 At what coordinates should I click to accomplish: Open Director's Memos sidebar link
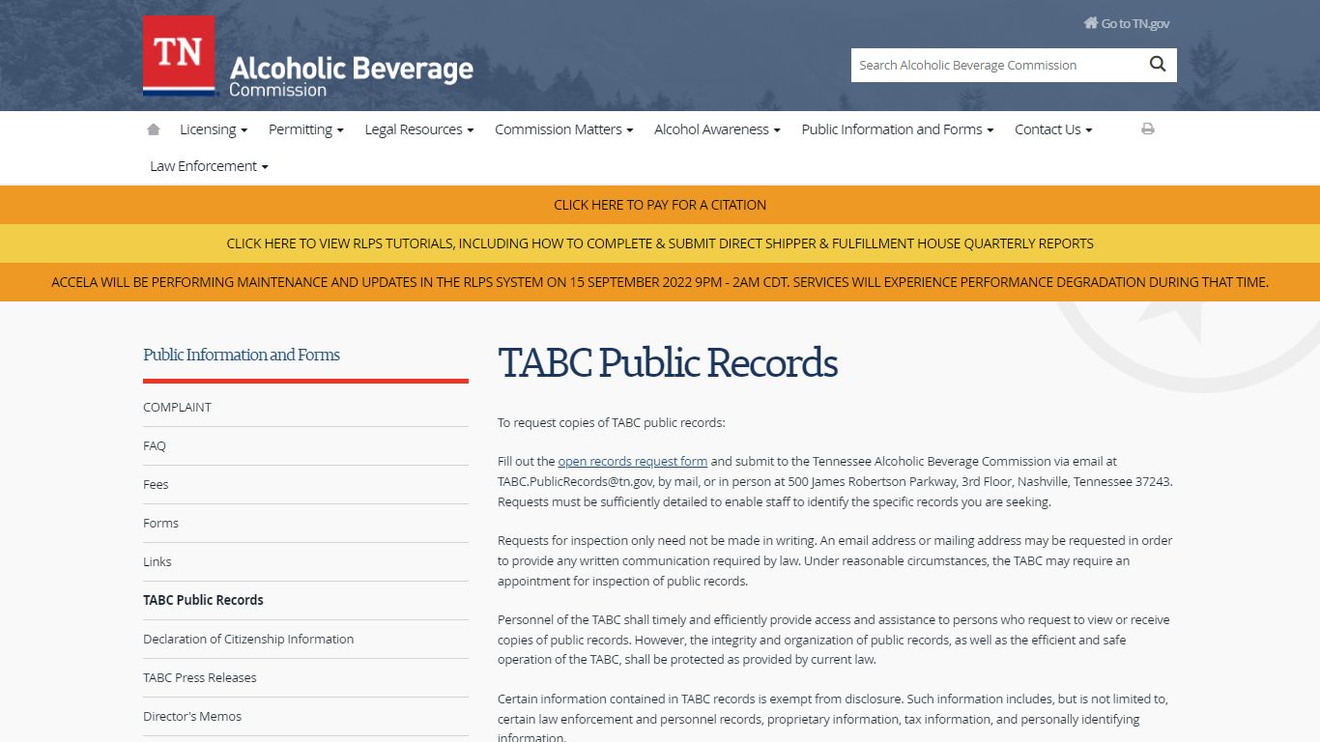[305, 716]
